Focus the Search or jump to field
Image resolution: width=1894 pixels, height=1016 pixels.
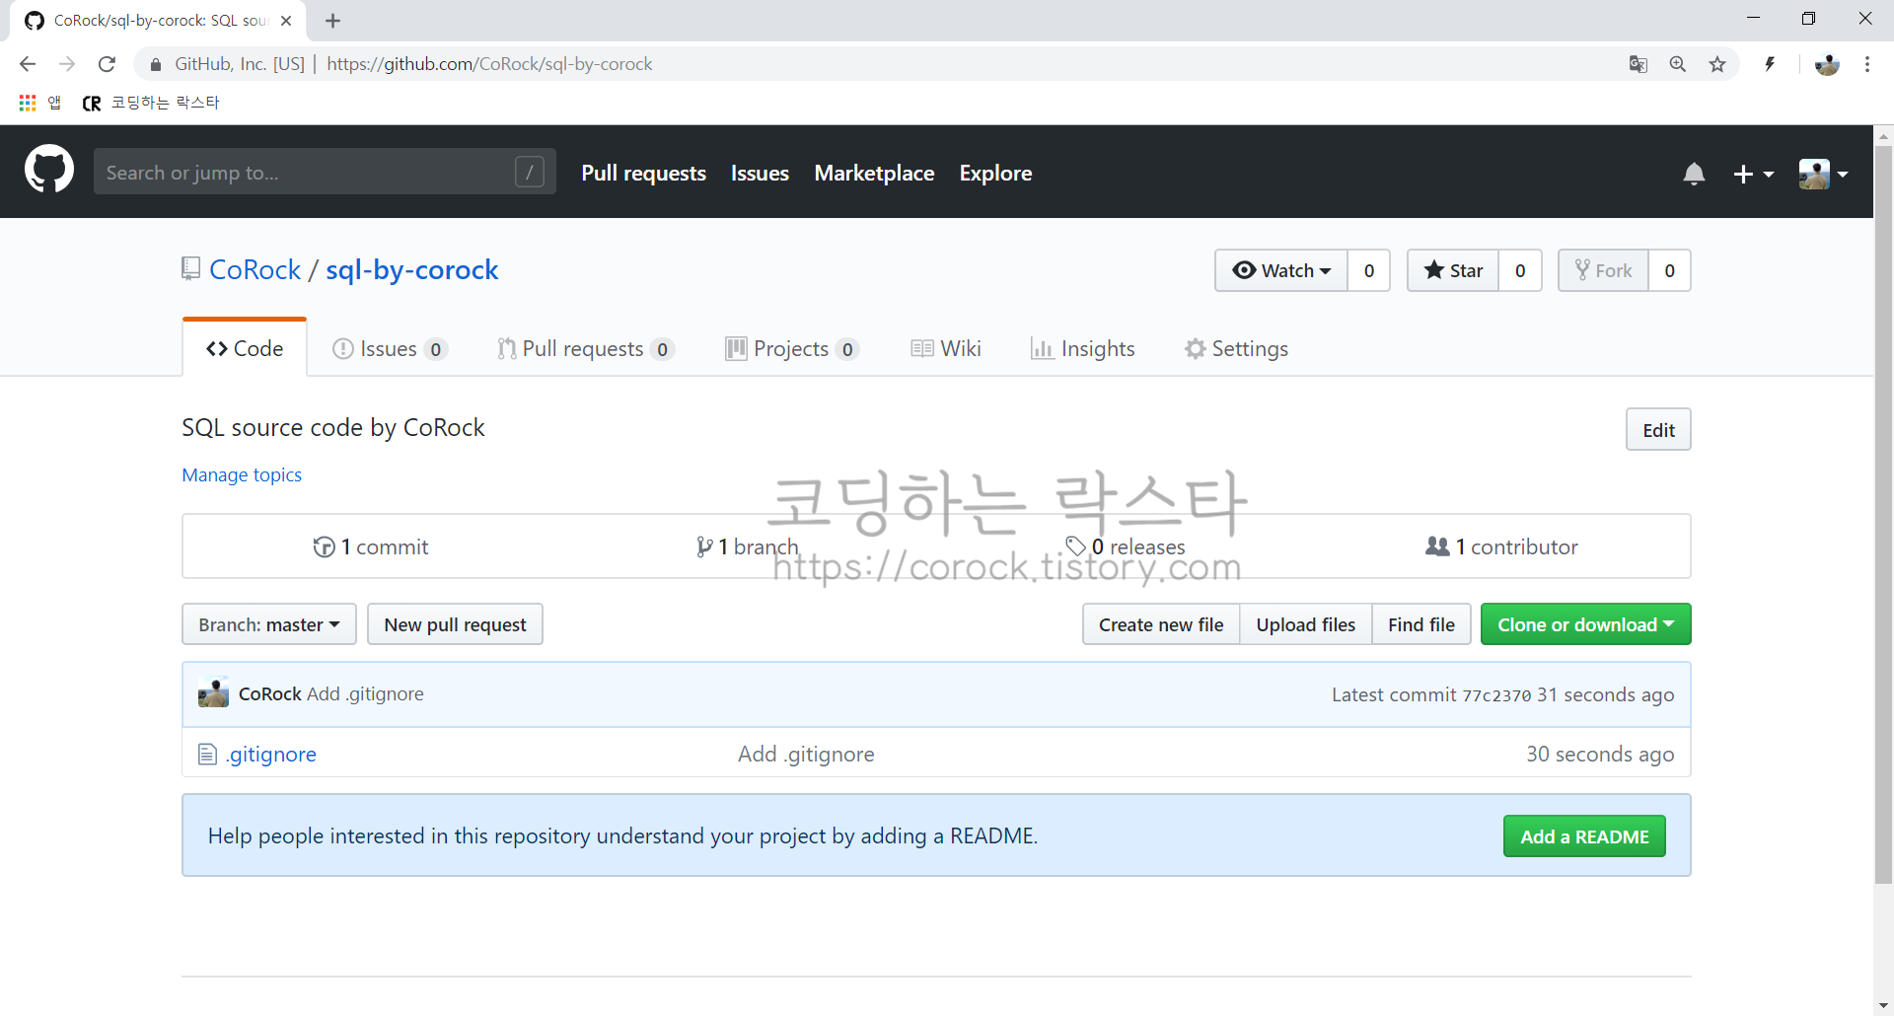point(325,172)
